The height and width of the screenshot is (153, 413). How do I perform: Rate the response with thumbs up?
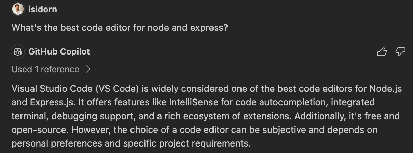pos(382,52)
